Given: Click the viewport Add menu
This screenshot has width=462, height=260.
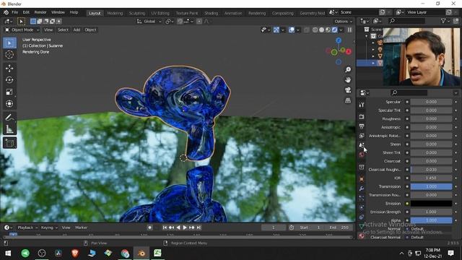Looking at the screenshot, I should coord(77,30).
